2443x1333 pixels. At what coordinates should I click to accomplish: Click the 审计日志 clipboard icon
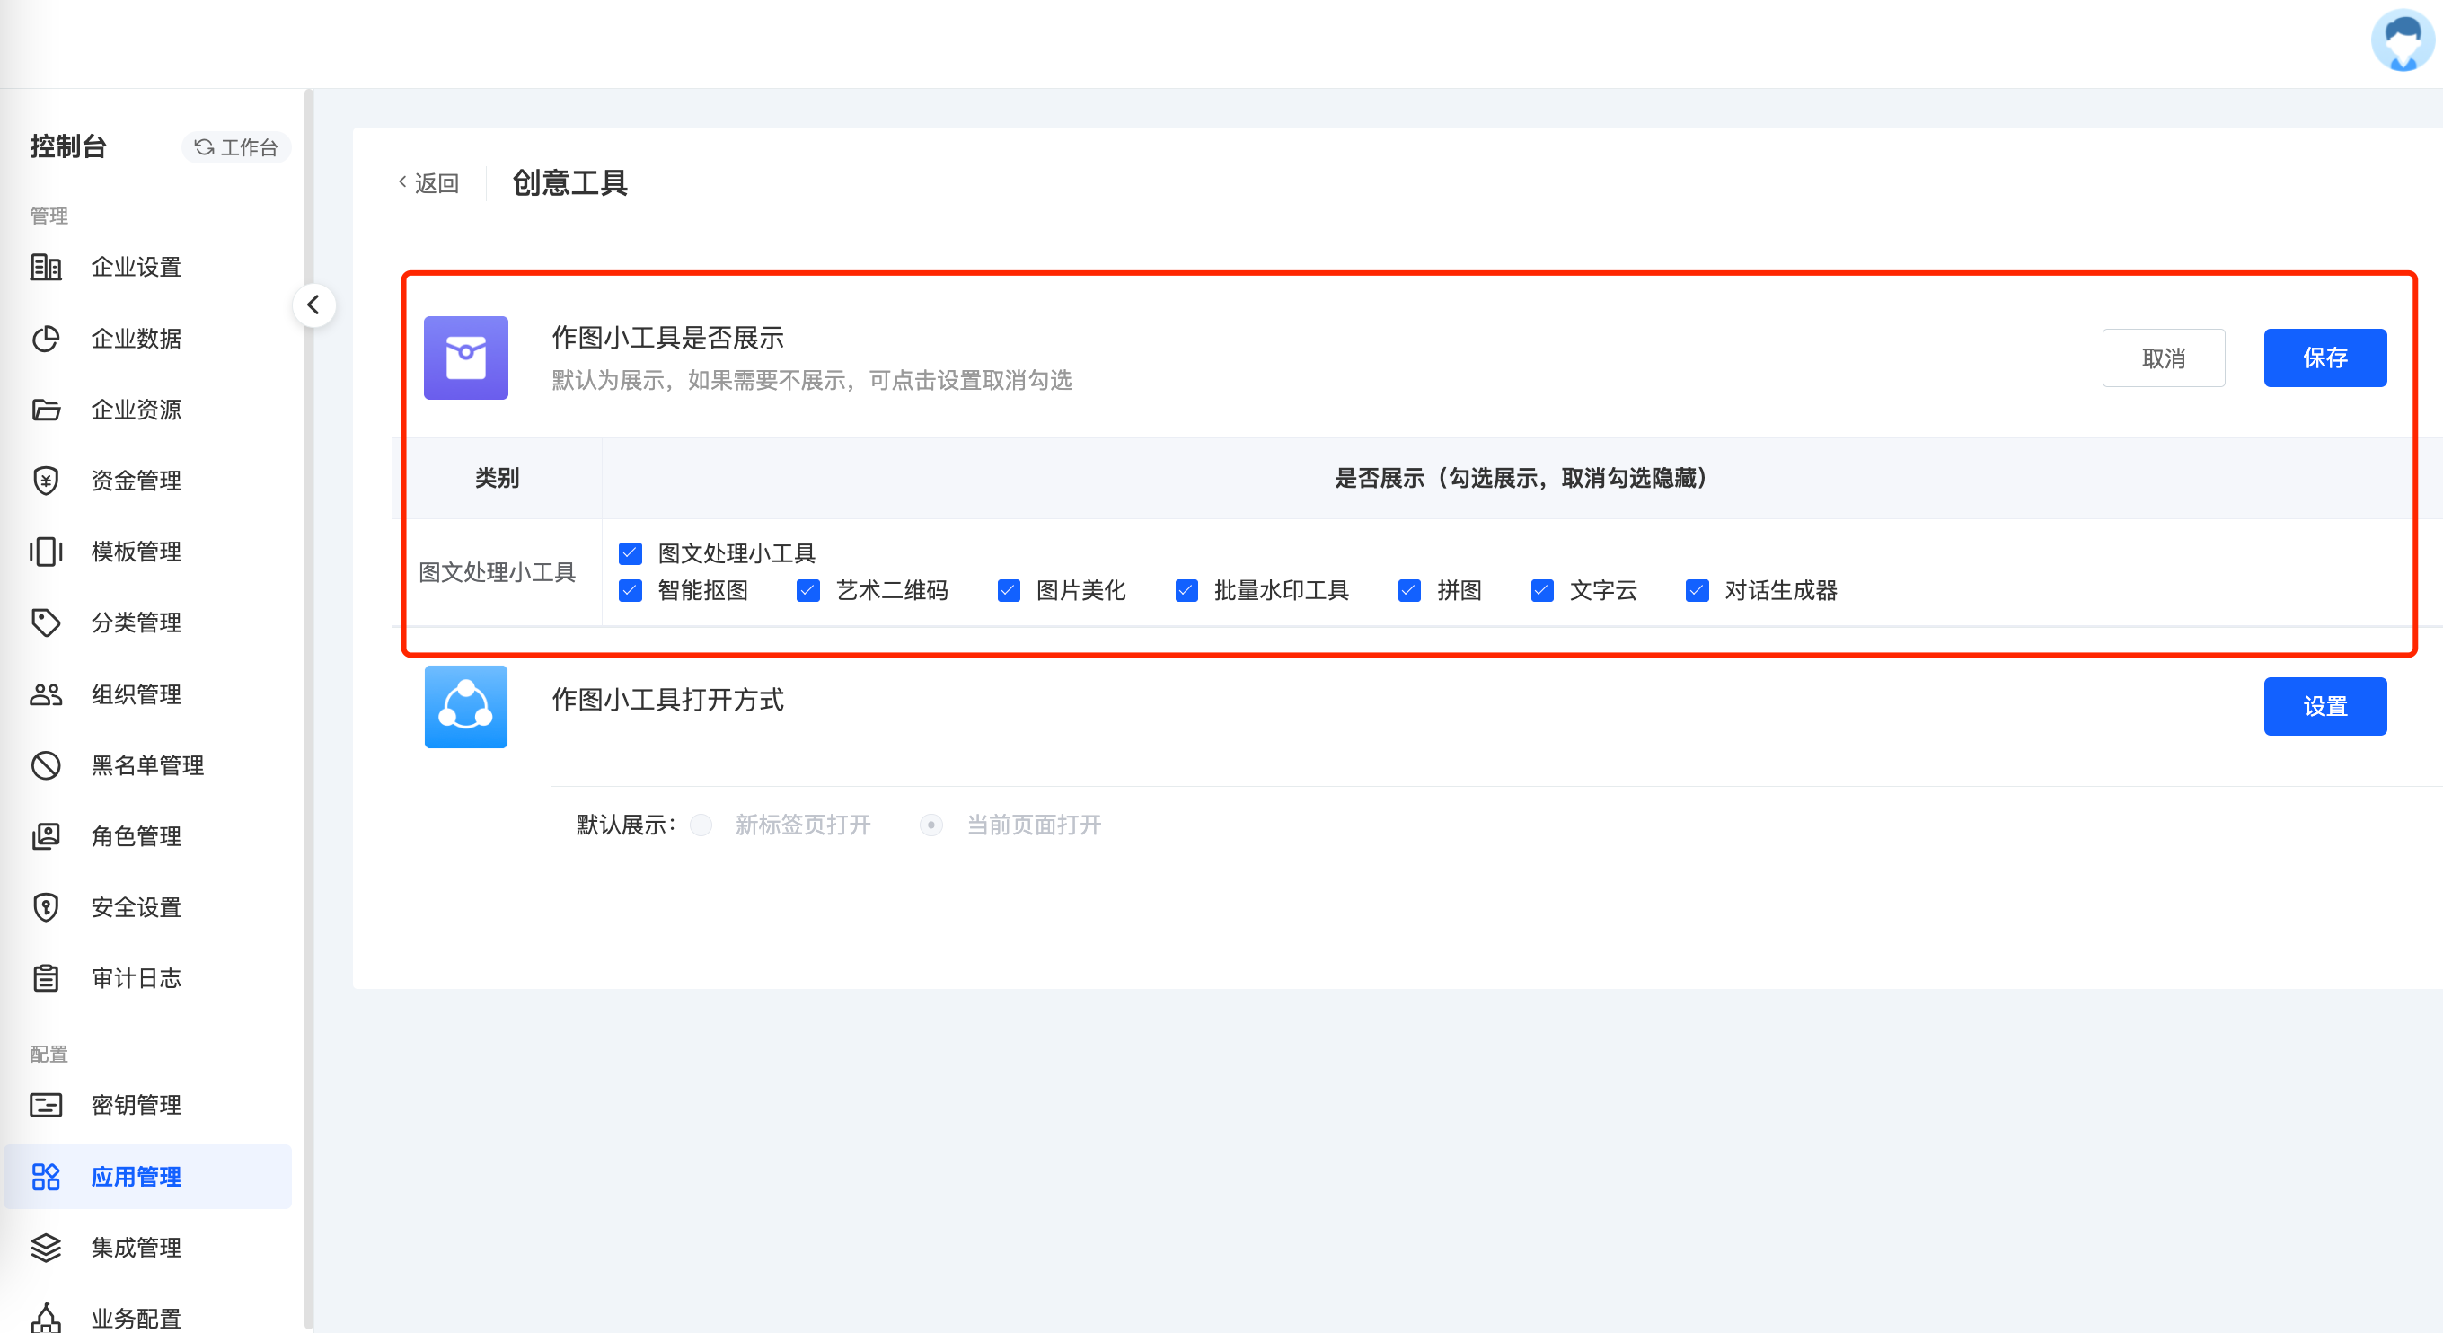[x=46, y=978]
